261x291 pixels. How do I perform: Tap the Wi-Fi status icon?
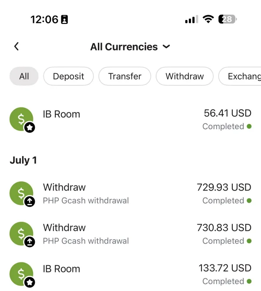coord(208,19)
